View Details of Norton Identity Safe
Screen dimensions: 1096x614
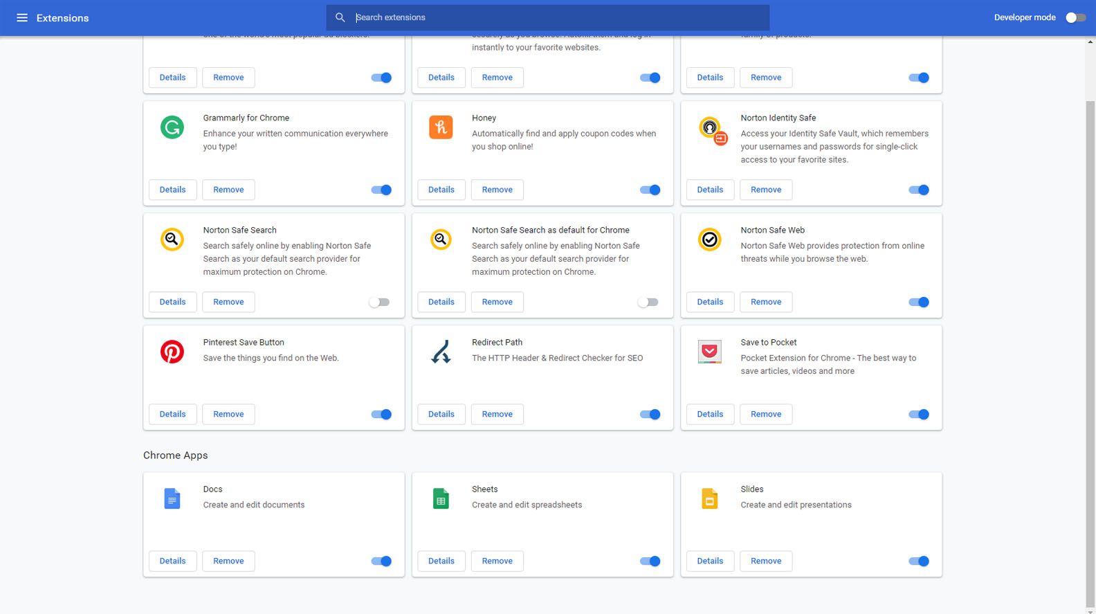pos(710,190)
